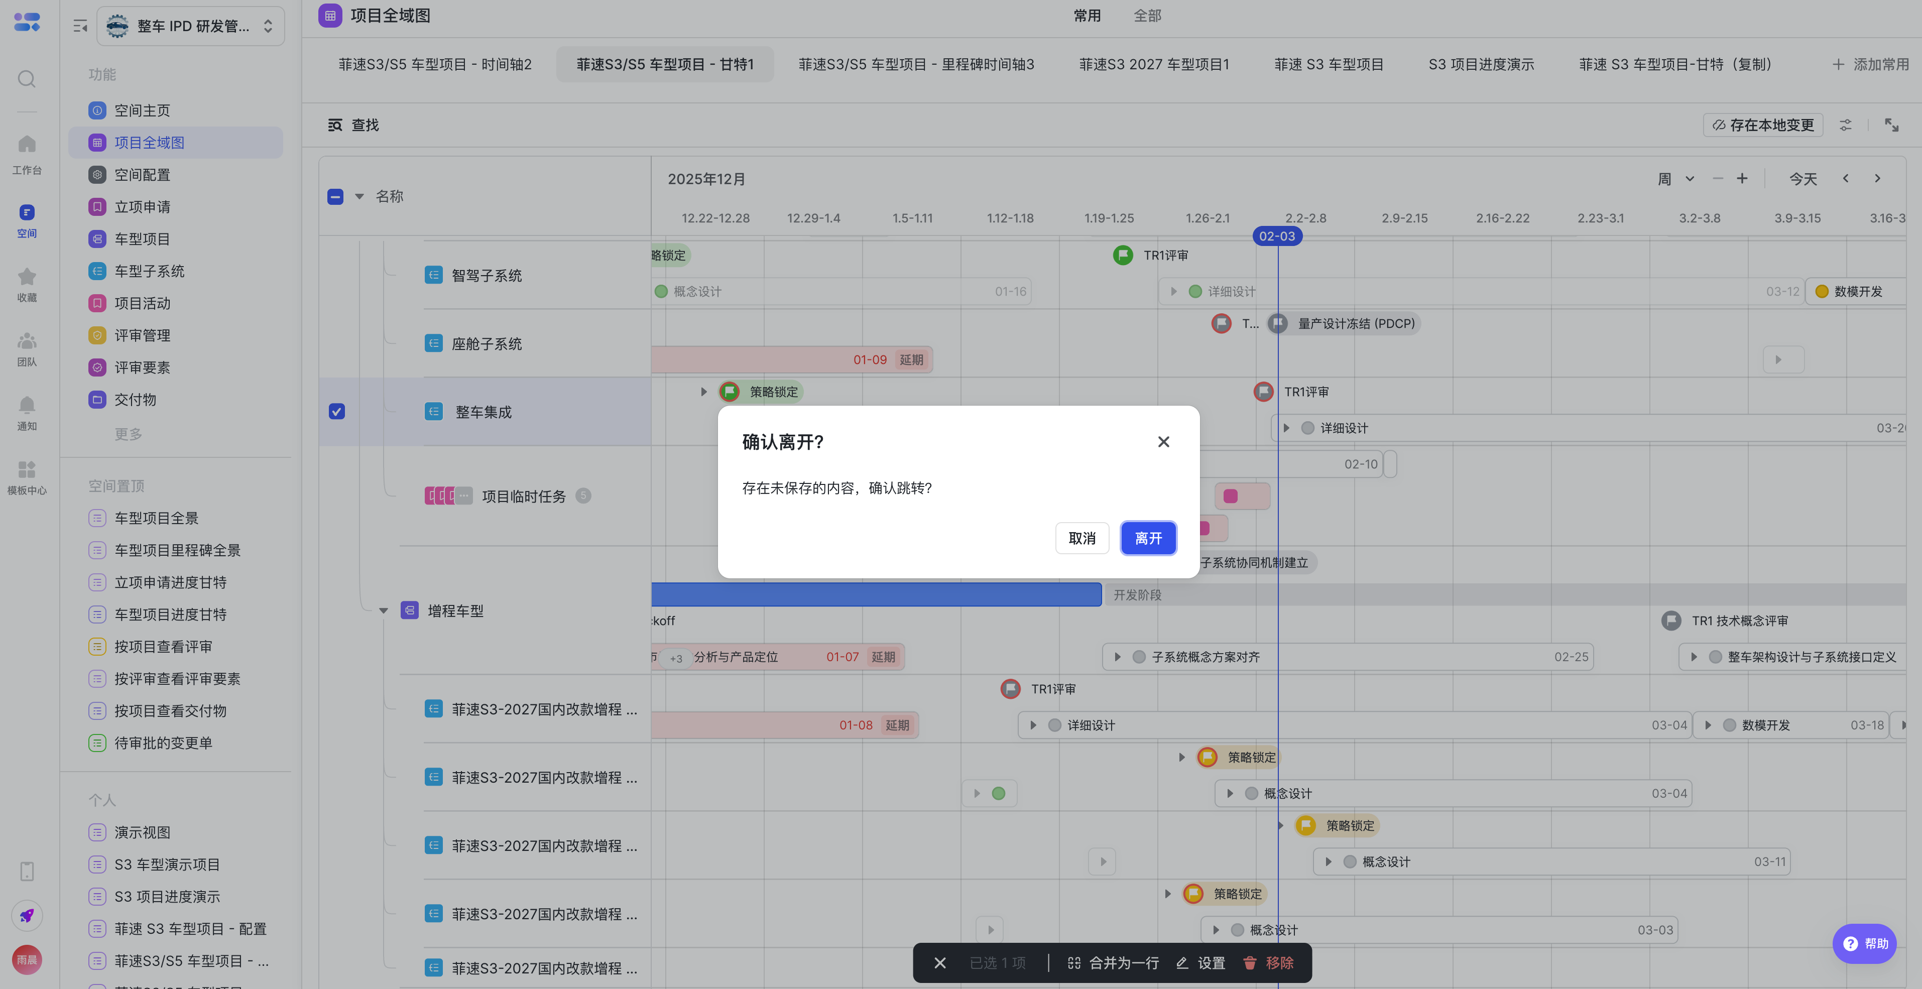Click the view settings sliders icon
Image resolution: width=1922 pixels, height=989 pixels.
point(1845,125)
